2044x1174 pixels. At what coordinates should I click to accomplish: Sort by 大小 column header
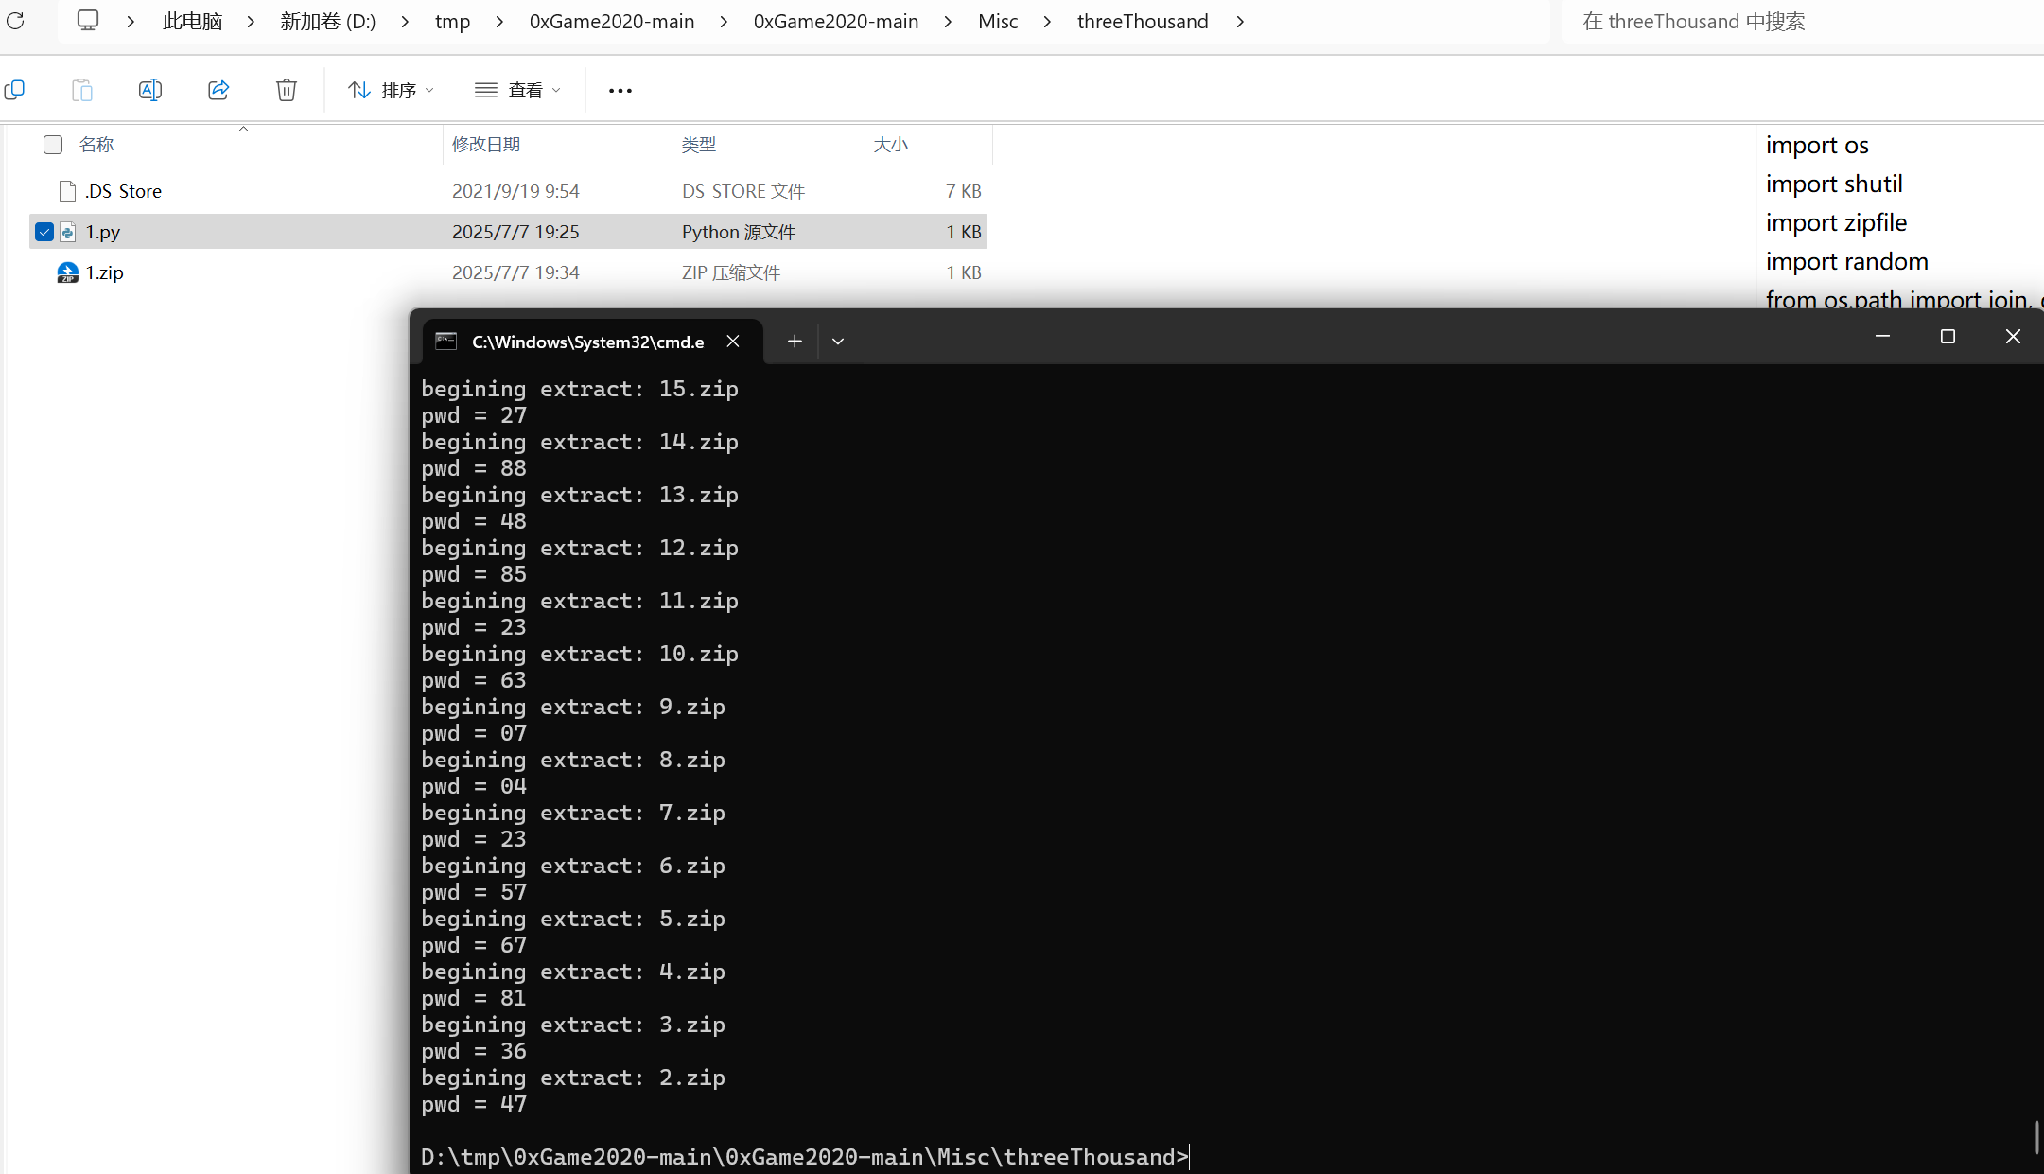[x=890, y=145]
